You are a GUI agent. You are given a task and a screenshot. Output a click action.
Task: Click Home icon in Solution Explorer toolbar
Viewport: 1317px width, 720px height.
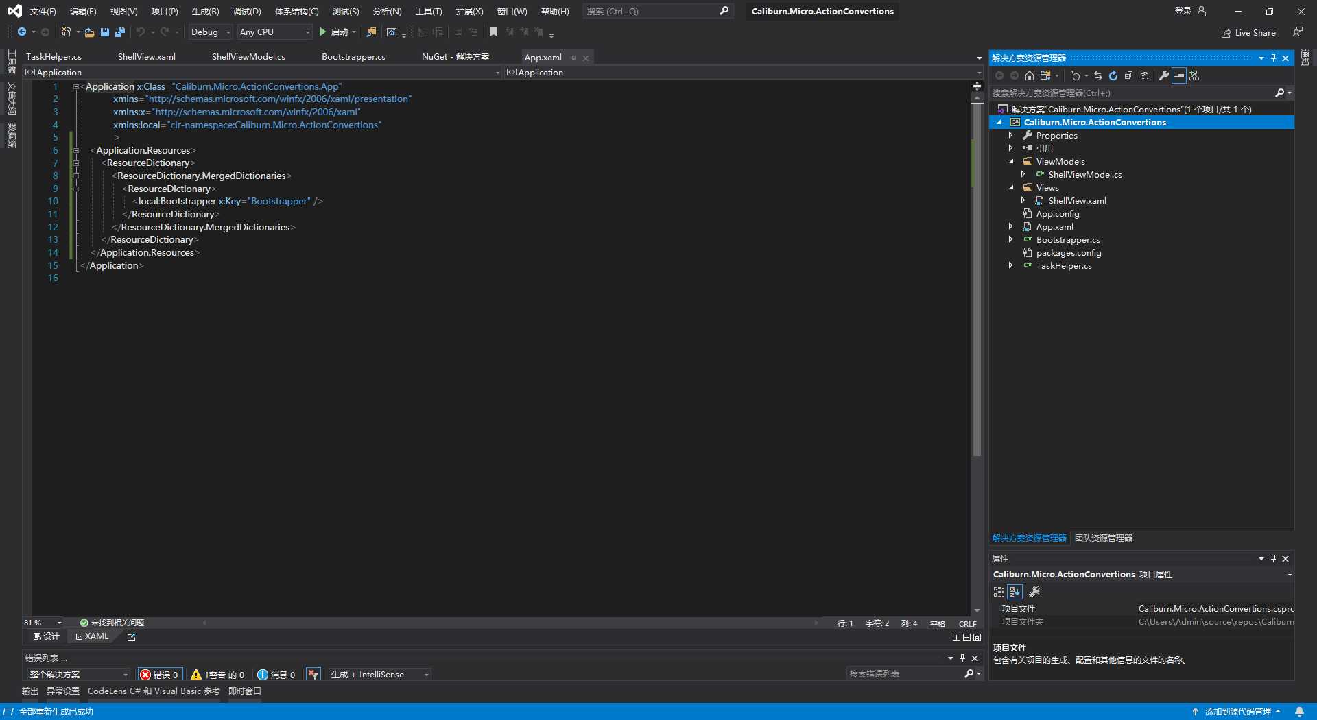pos(1030,75)
